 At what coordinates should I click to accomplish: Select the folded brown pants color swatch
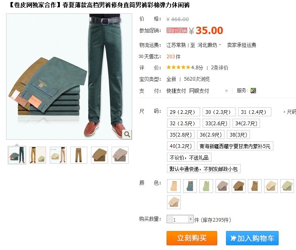pyautogui.click(x=239, y=186)
